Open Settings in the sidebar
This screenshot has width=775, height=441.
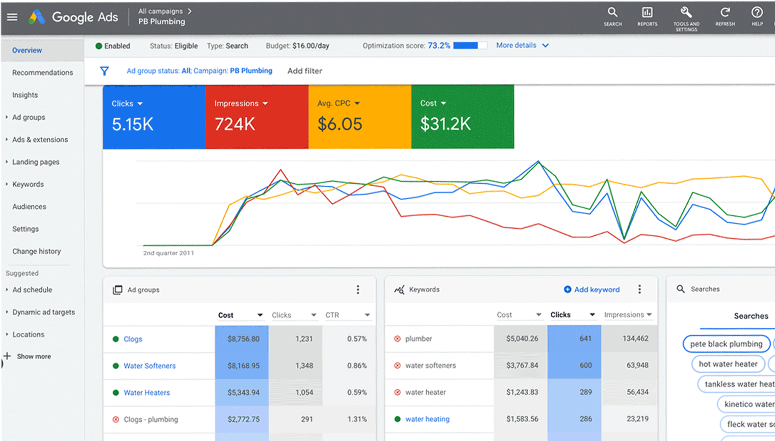(26, 229)
